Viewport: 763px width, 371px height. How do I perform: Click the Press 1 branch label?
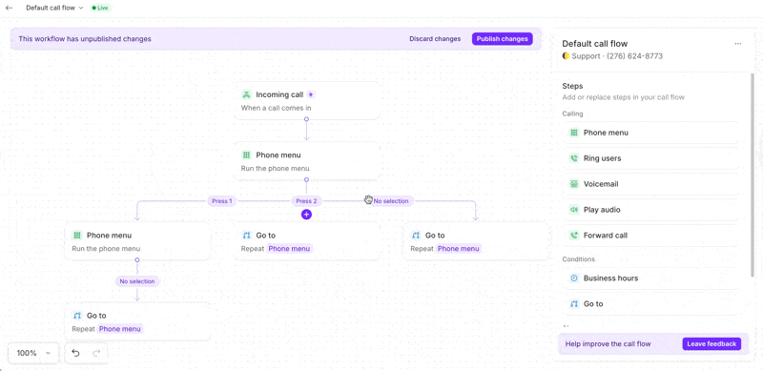(222, 200)
